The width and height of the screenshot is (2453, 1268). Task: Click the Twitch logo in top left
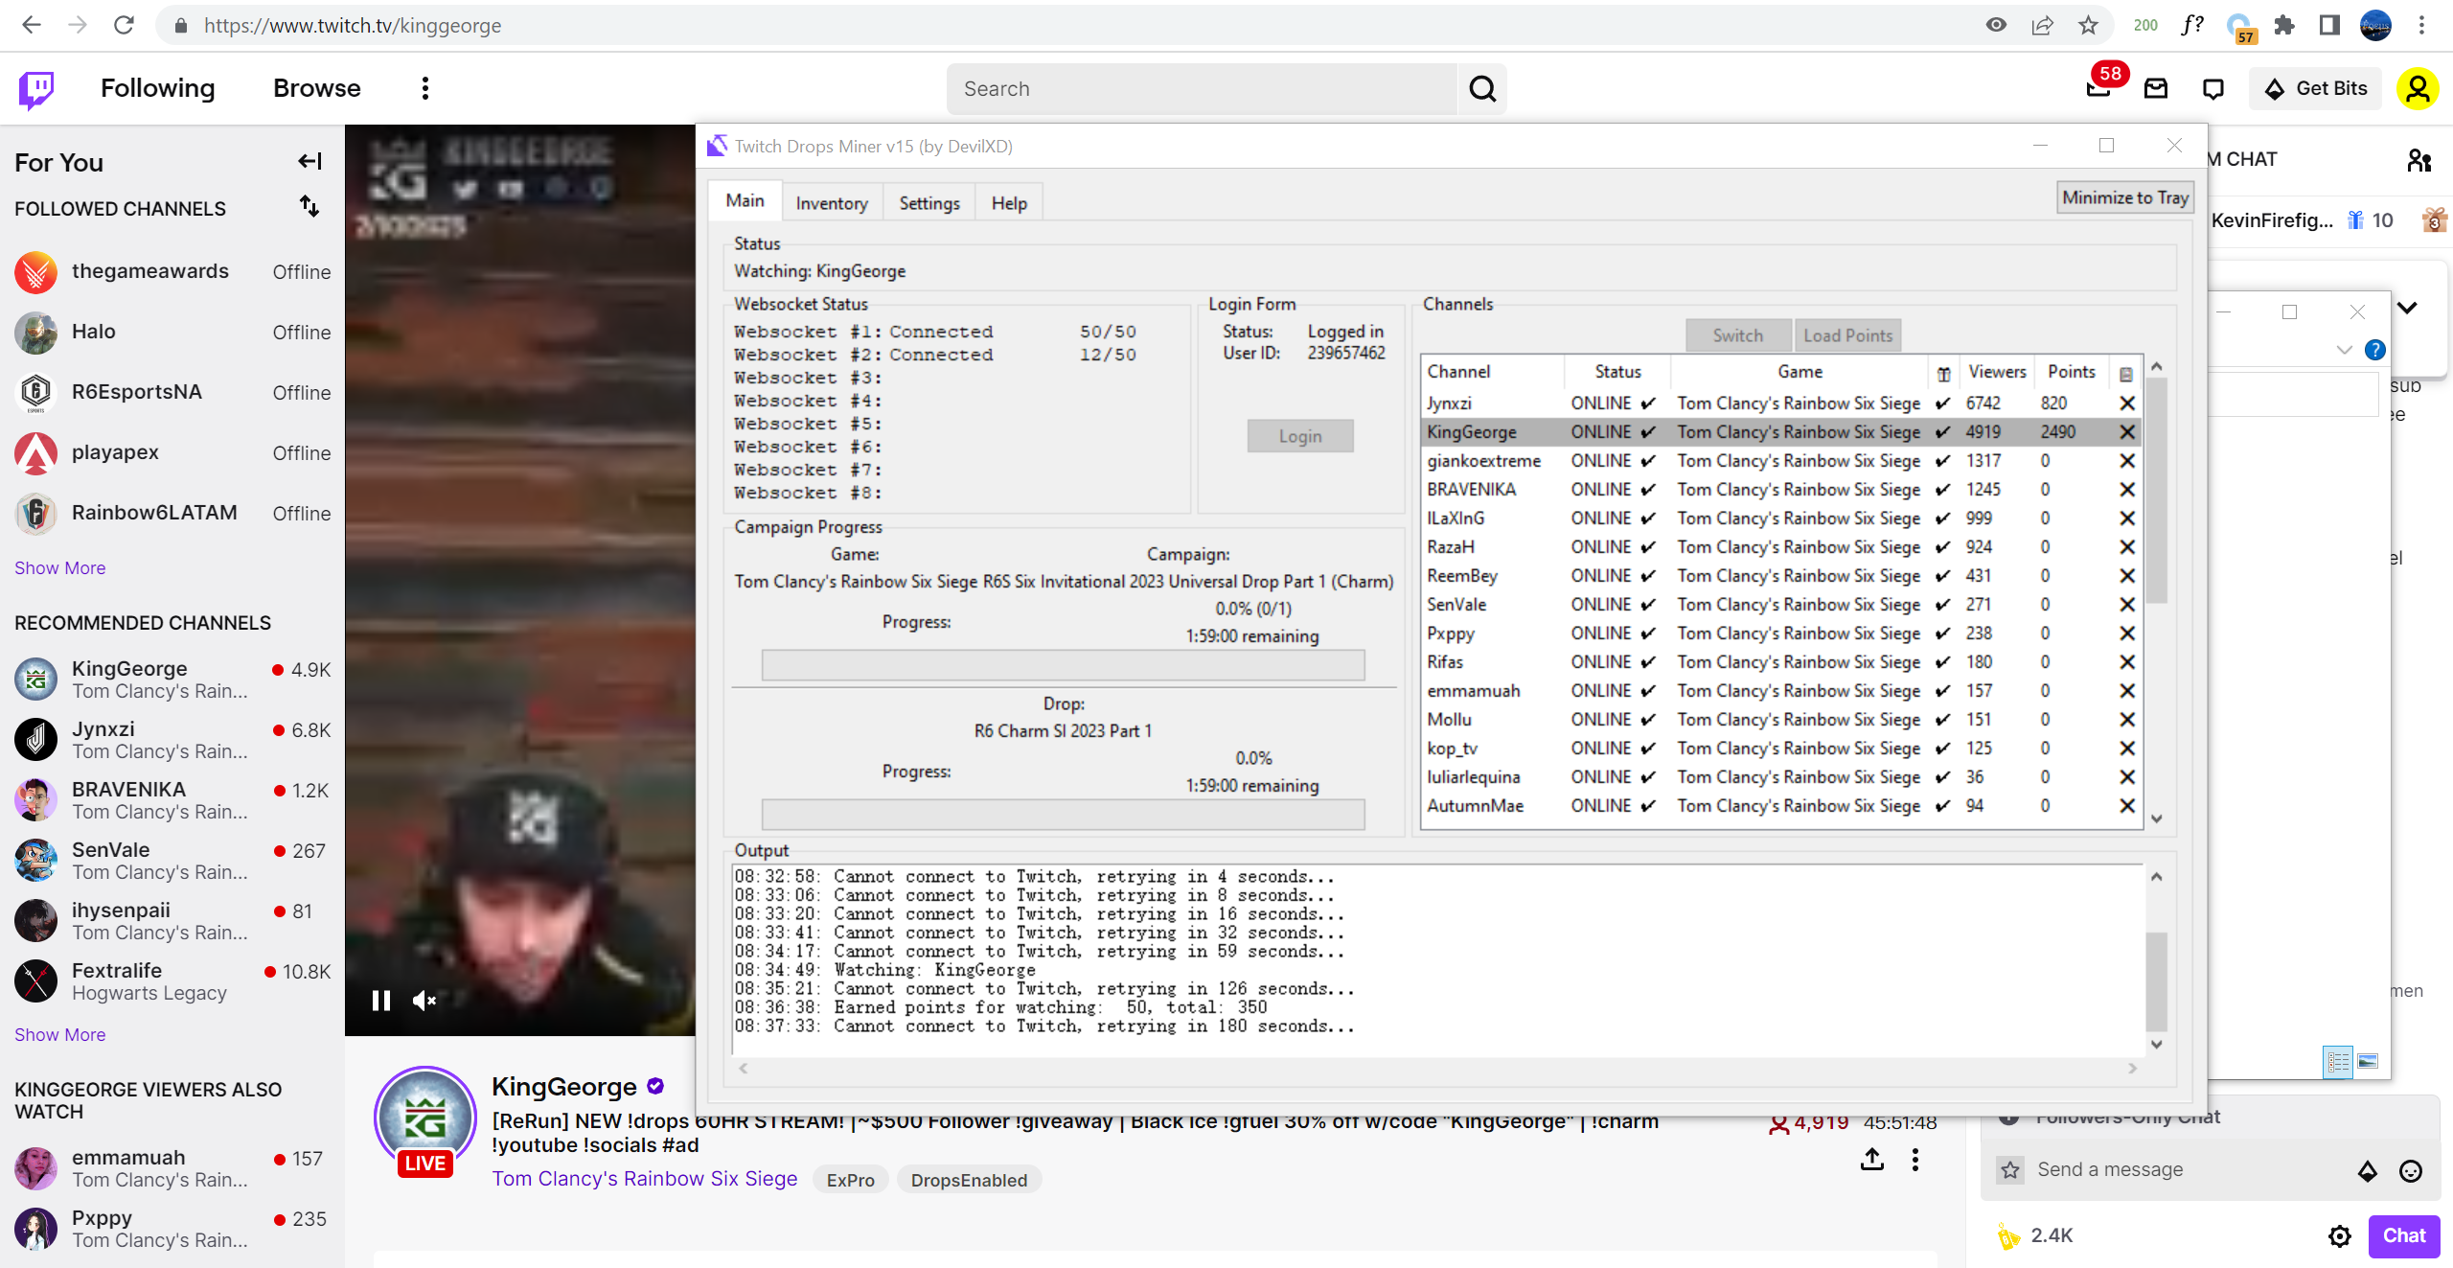34,88
